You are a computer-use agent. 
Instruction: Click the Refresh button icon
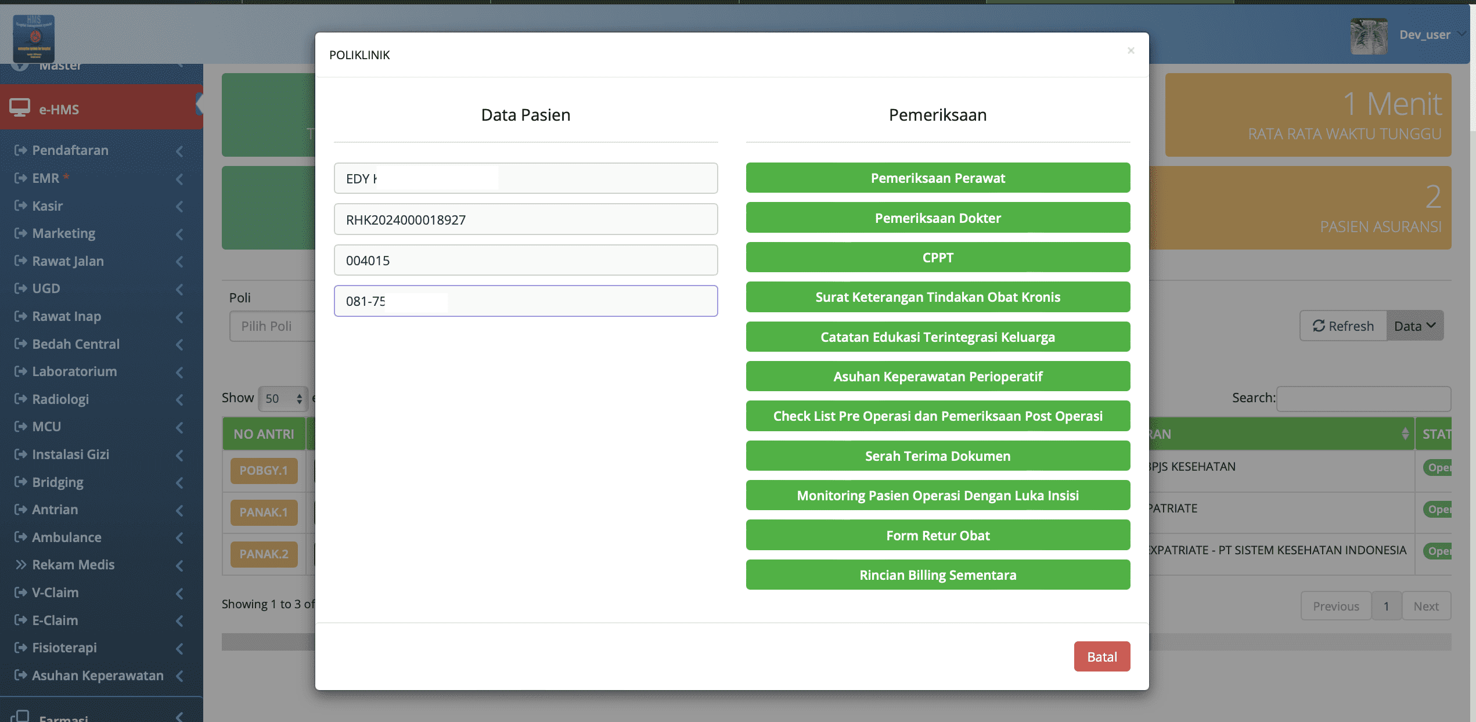1319,326
